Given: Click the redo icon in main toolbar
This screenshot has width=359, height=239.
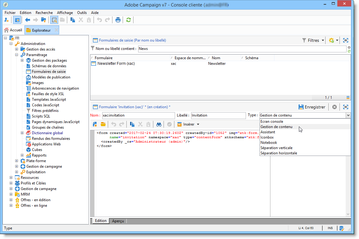Looking at the screenshot, I should (x=107, y=20).
